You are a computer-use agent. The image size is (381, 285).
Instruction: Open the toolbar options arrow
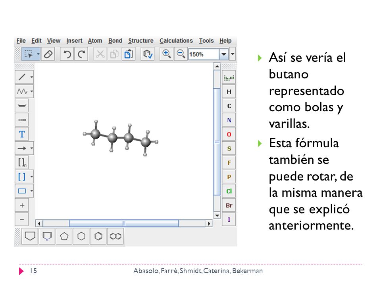click(233, 54)
